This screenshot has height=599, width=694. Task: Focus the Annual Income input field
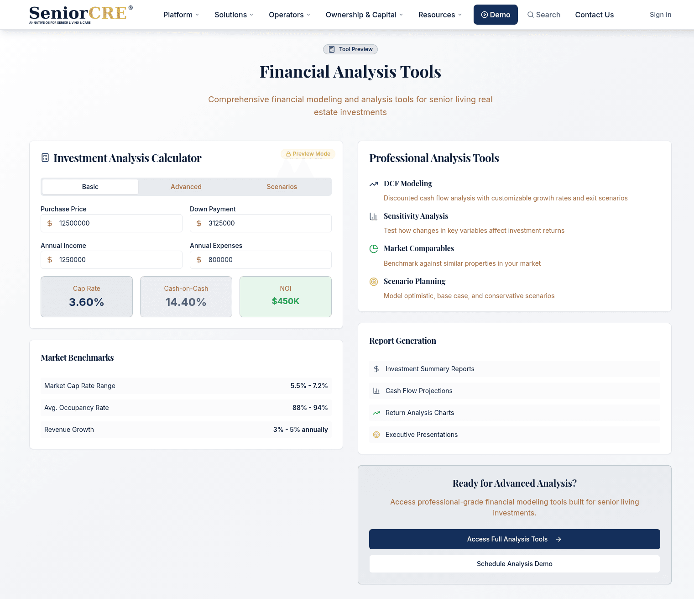pyautogui.click(x=111, y=260)
